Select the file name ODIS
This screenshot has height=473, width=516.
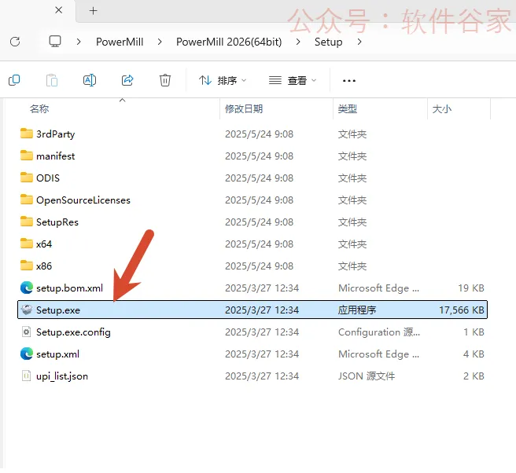click(x=48, y=178)
